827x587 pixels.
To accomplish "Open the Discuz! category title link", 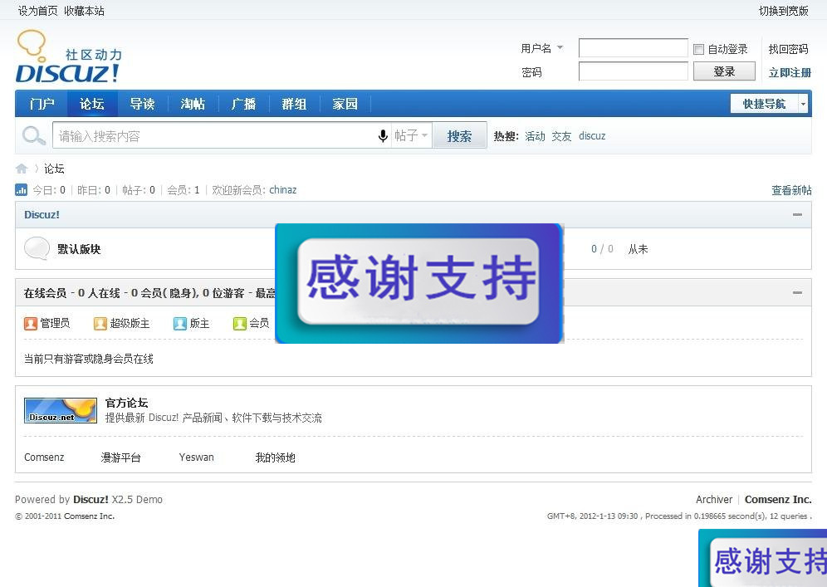I will pos(42,215).
